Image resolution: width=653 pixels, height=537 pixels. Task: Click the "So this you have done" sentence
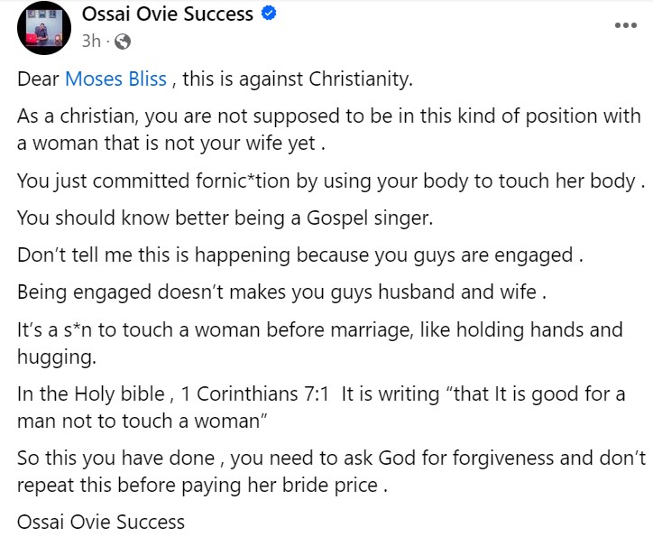coord(126,457)
